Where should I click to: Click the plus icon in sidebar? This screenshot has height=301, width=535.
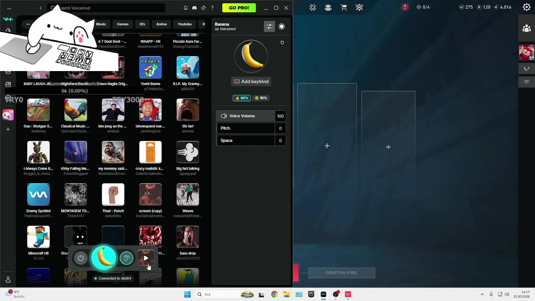point(8,130)
